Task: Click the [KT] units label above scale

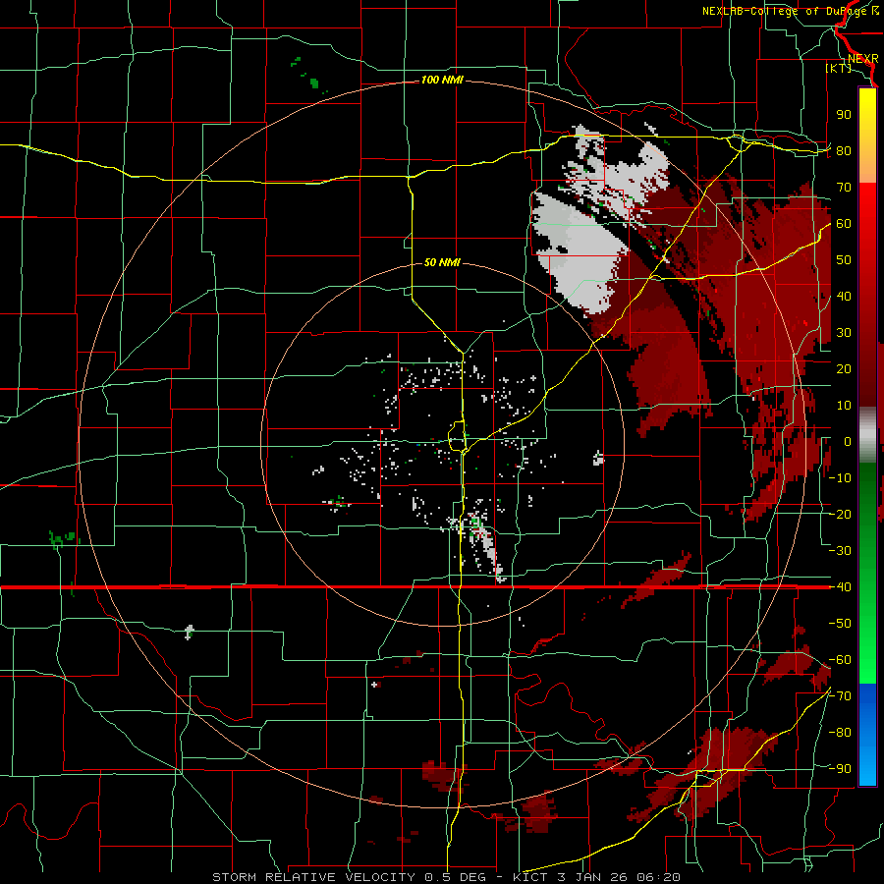Action: point(838,69)
